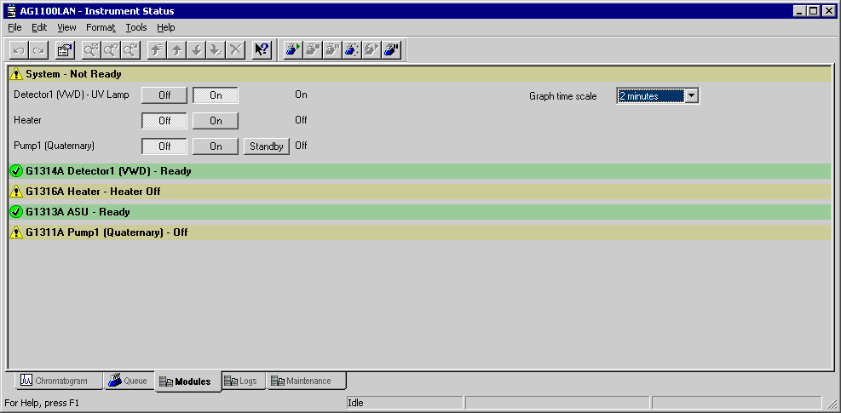Expand G1311A Pump1 (Quaternary) - Off section

(x=419, y=232)
